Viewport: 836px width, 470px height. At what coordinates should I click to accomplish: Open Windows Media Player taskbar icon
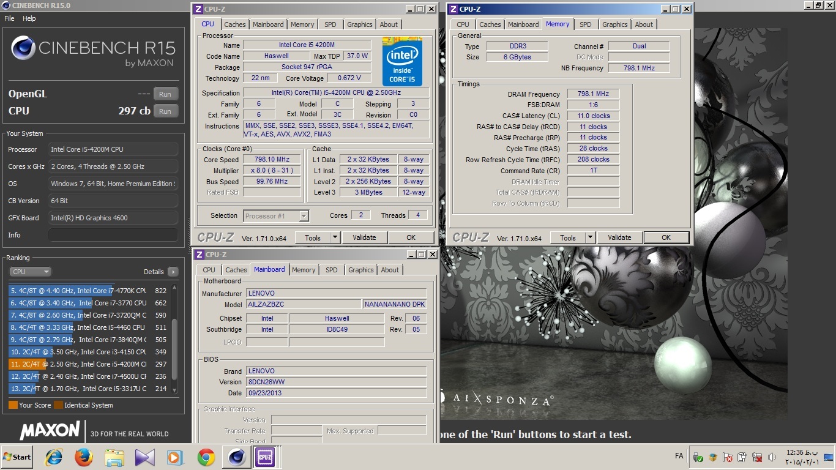pyautogui.click(x=174, y=457)
